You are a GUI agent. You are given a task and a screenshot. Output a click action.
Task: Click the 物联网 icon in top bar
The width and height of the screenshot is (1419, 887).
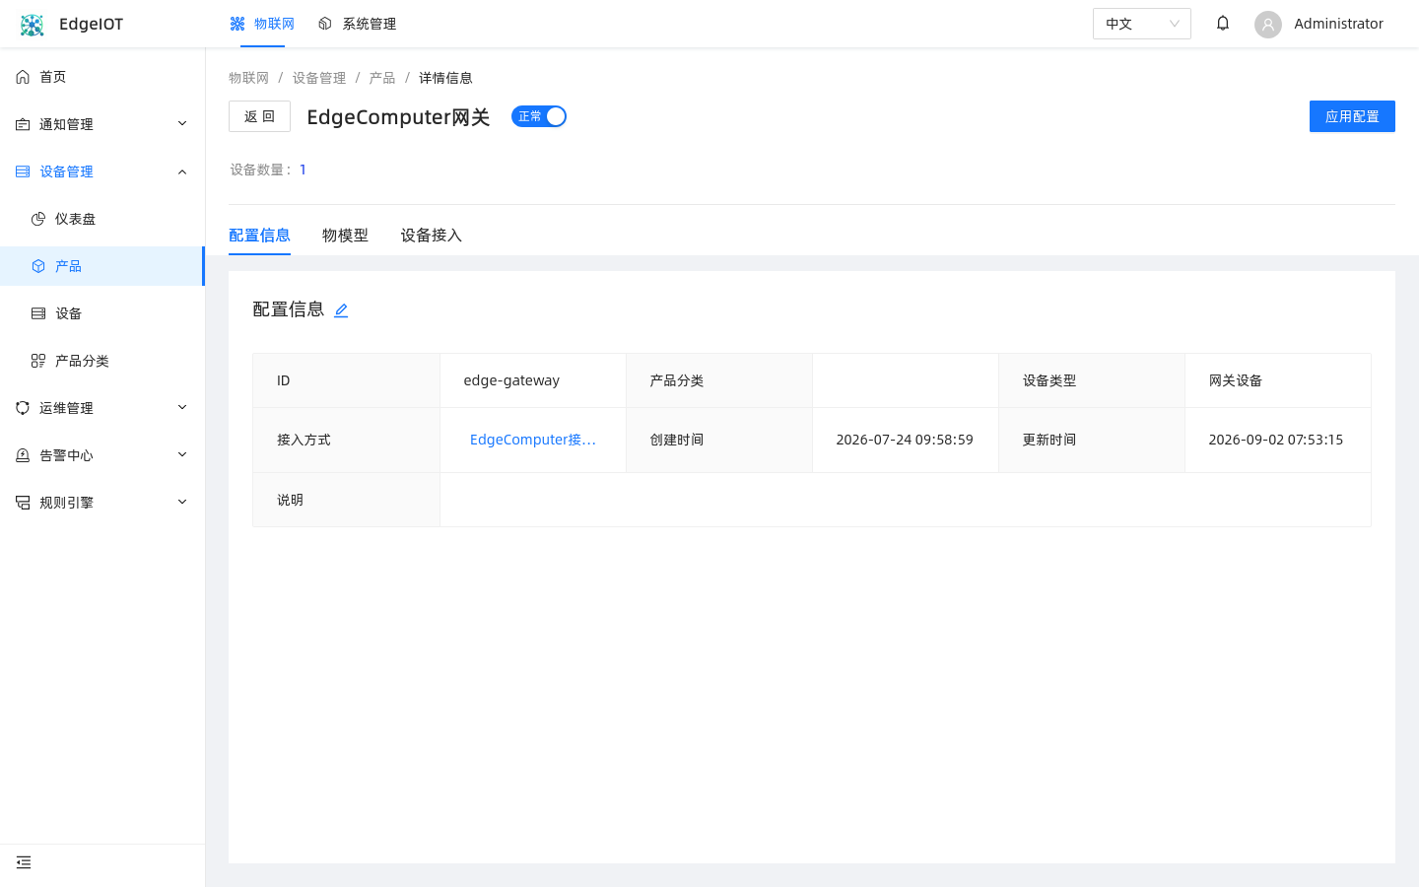click(237, 24)
